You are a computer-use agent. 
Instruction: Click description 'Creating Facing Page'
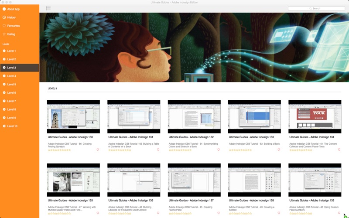click(x=190, y=208)
